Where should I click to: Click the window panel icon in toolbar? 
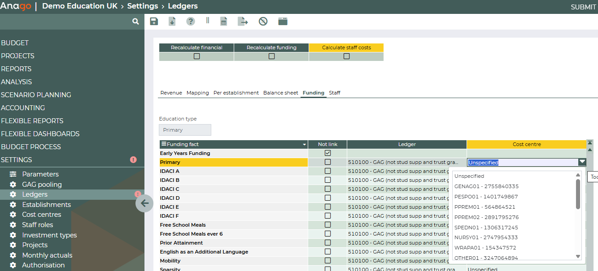pos(283,22)
